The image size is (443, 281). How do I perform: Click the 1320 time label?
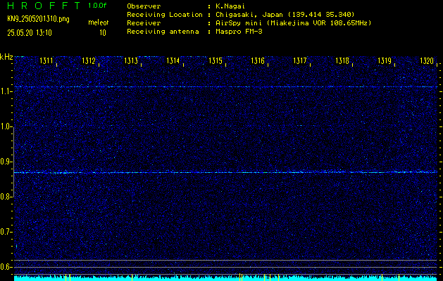pyautogui.click(x=427, y=60)
